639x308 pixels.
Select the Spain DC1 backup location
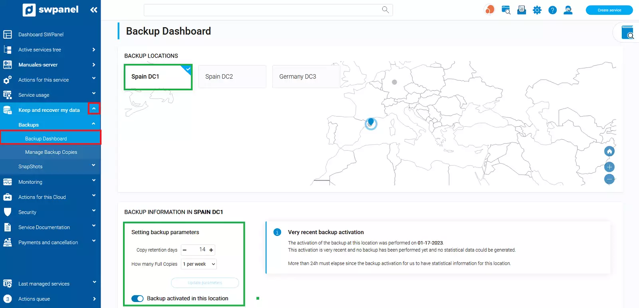pyautogui.click(x=158, y=77)
